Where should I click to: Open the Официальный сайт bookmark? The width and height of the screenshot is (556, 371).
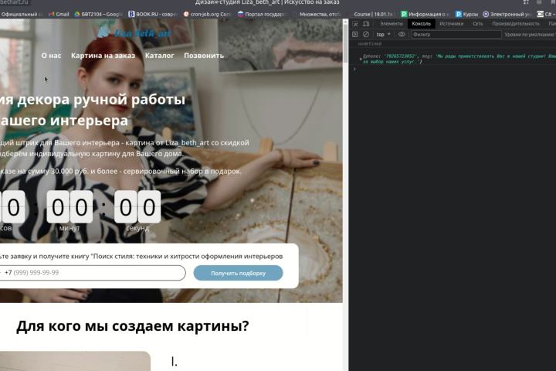tap(22, 14)
